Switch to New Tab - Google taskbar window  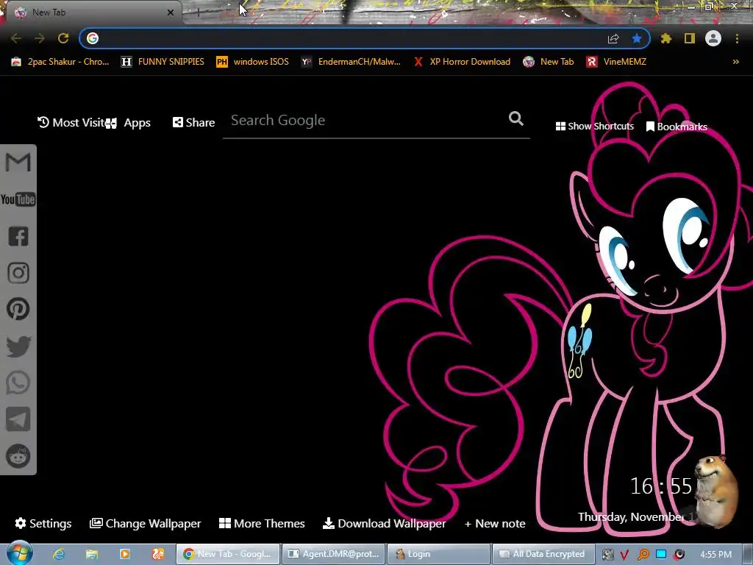(x=228, y=554)
